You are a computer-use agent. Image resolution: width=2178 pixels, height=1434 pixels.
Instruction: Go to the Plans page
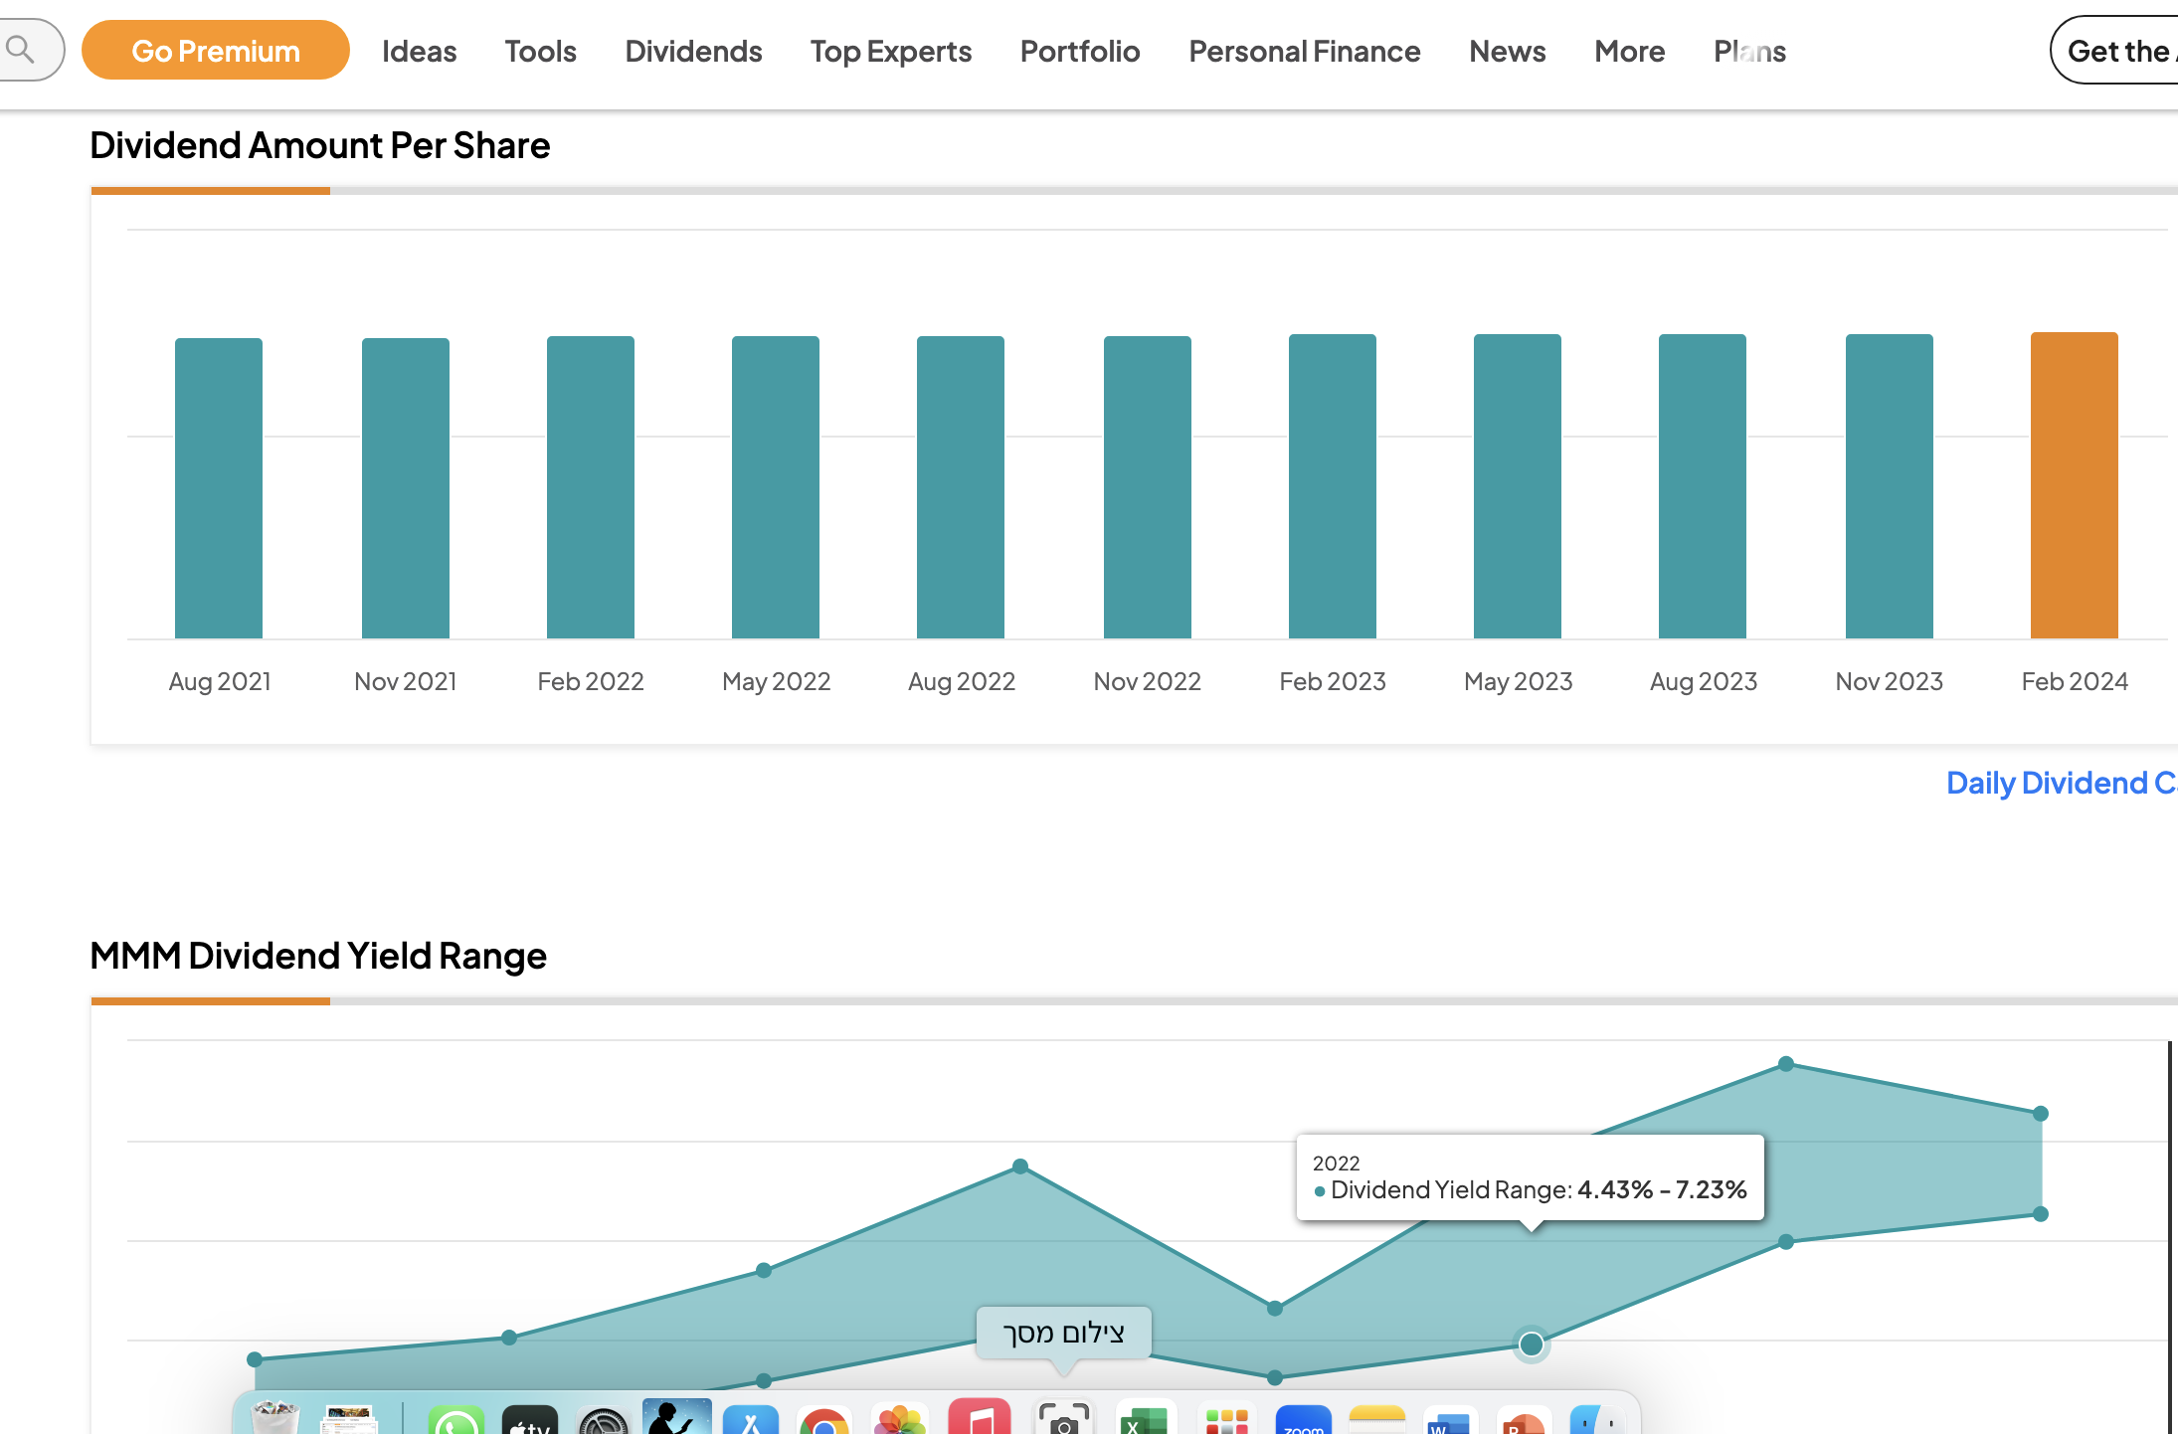point(1749,51)
